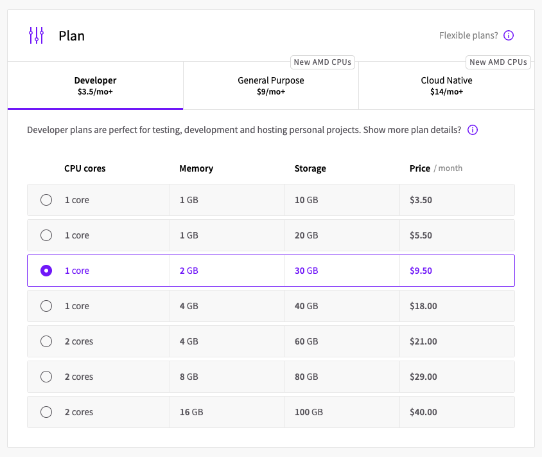
Task: Choose the 2 cores 4 GB plan radio
Action: pos(46,341)
